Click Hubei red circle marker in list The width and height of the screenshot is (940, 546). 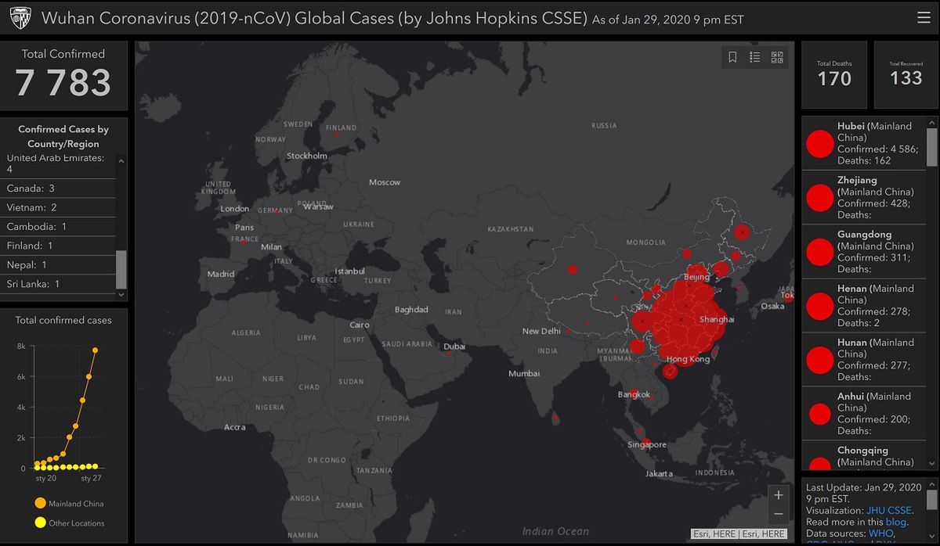[819, 144]
